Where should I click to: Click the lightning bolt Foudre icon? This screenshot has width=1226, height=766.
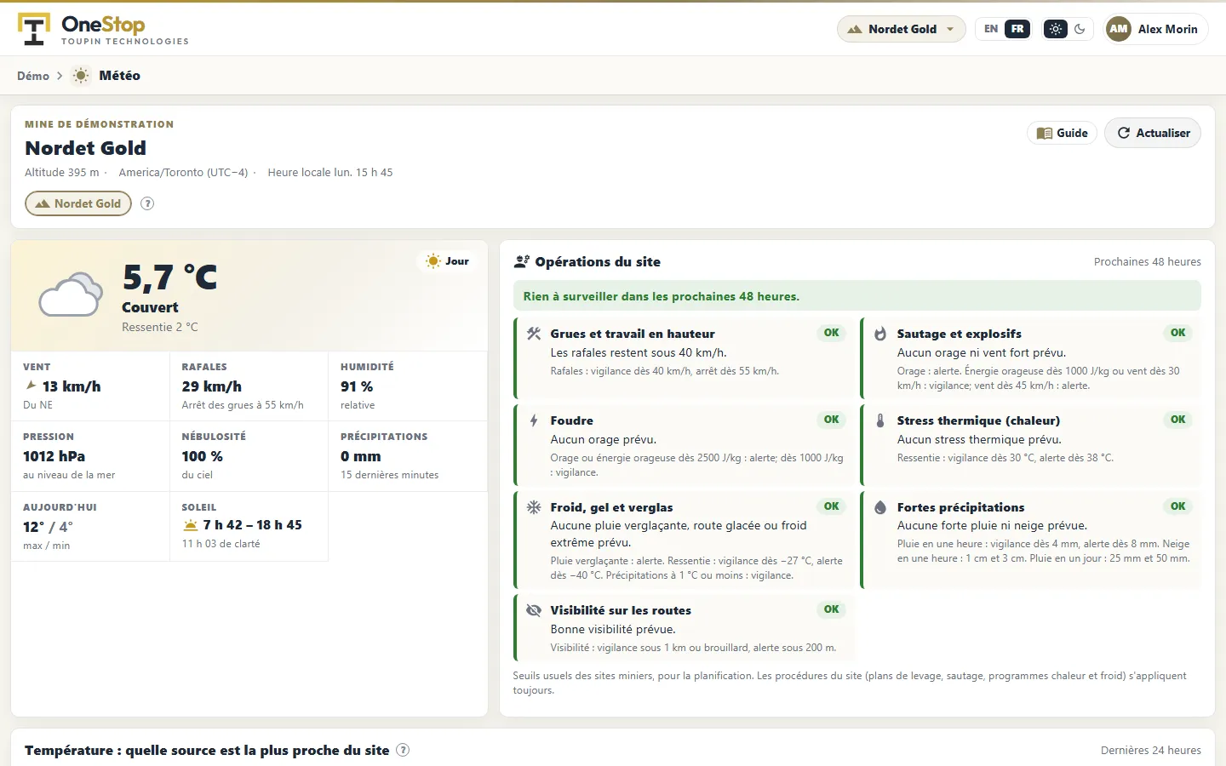click(534, 420)
